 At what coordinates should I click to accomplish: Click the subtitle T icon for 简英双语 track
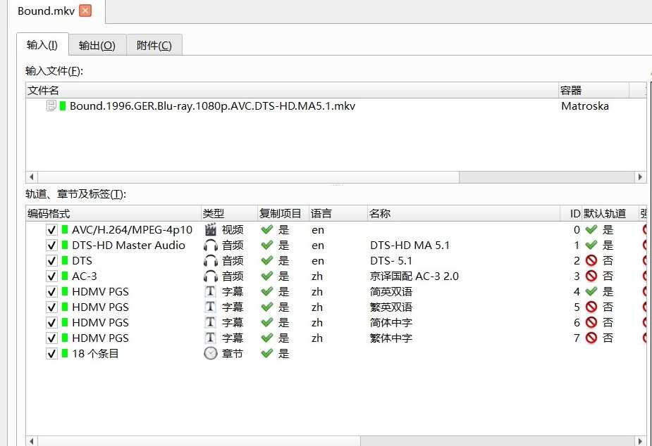(210, 291)
